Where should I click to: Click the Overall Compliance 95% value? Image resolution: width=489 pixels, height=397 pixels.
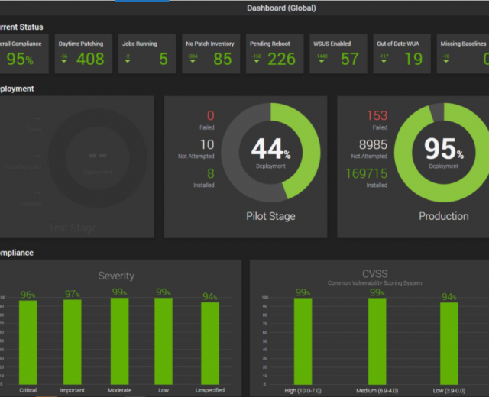click(x=20, y=59)
